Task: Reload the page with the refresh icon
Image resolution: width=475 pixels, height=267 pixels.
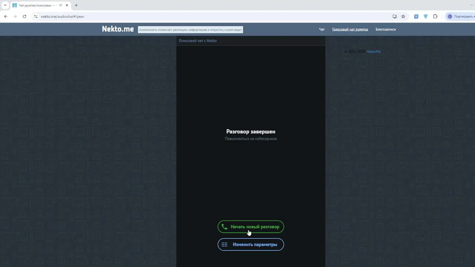Action: (24, 16)
